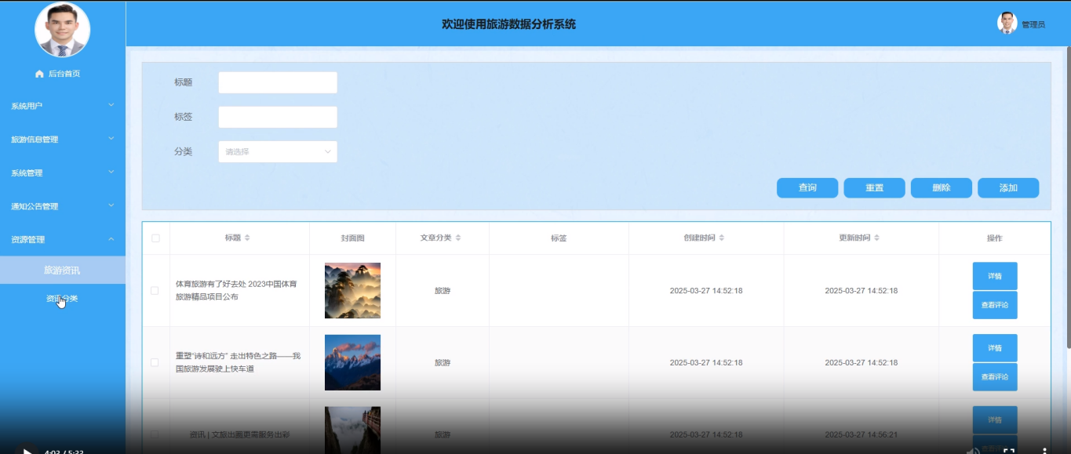1071x454 pixels.
Task: Click the page vertical scrollbar
Action: pyautogui.click(x=1067, y=196)
